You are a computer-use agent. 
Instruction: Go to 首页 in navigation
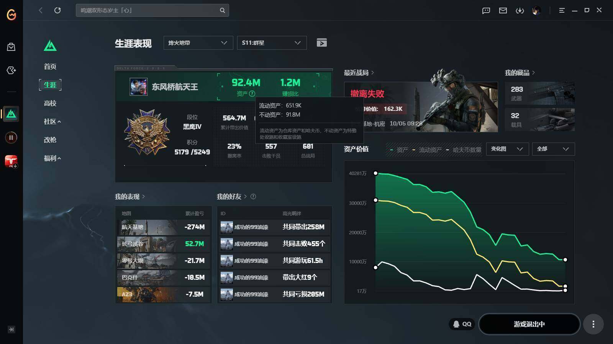pyautogui.click(x=50, y=67)
